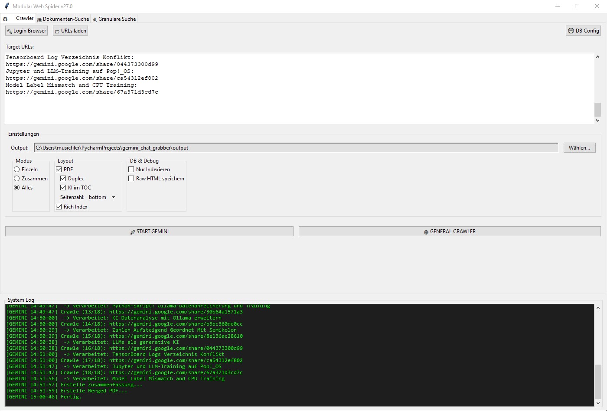The image size is (607, 411).
Task: Click the Wählen... output folder button
Action: (579, 148)
